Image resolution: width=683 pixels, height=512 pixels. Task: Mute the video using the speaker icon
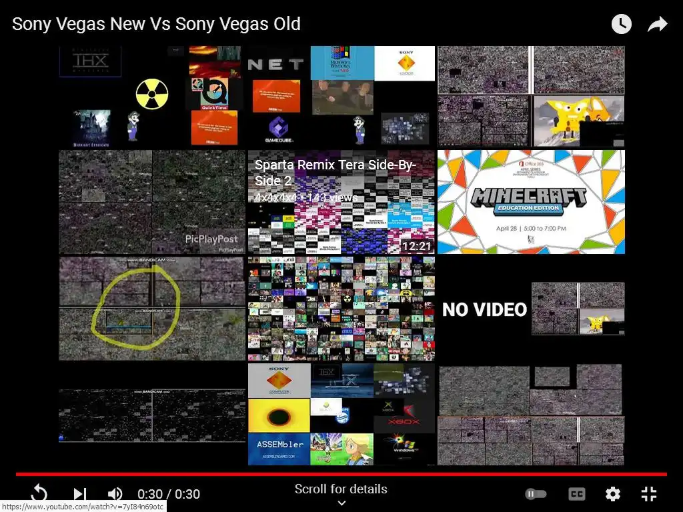click(x=115, y=494)
